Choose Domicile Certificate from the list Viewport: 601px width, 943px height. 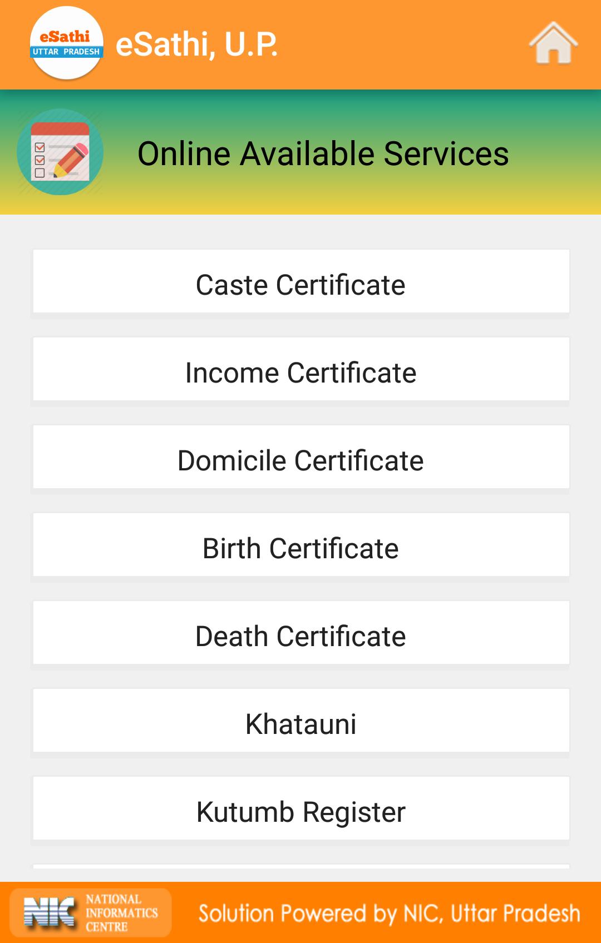point(301,457)
